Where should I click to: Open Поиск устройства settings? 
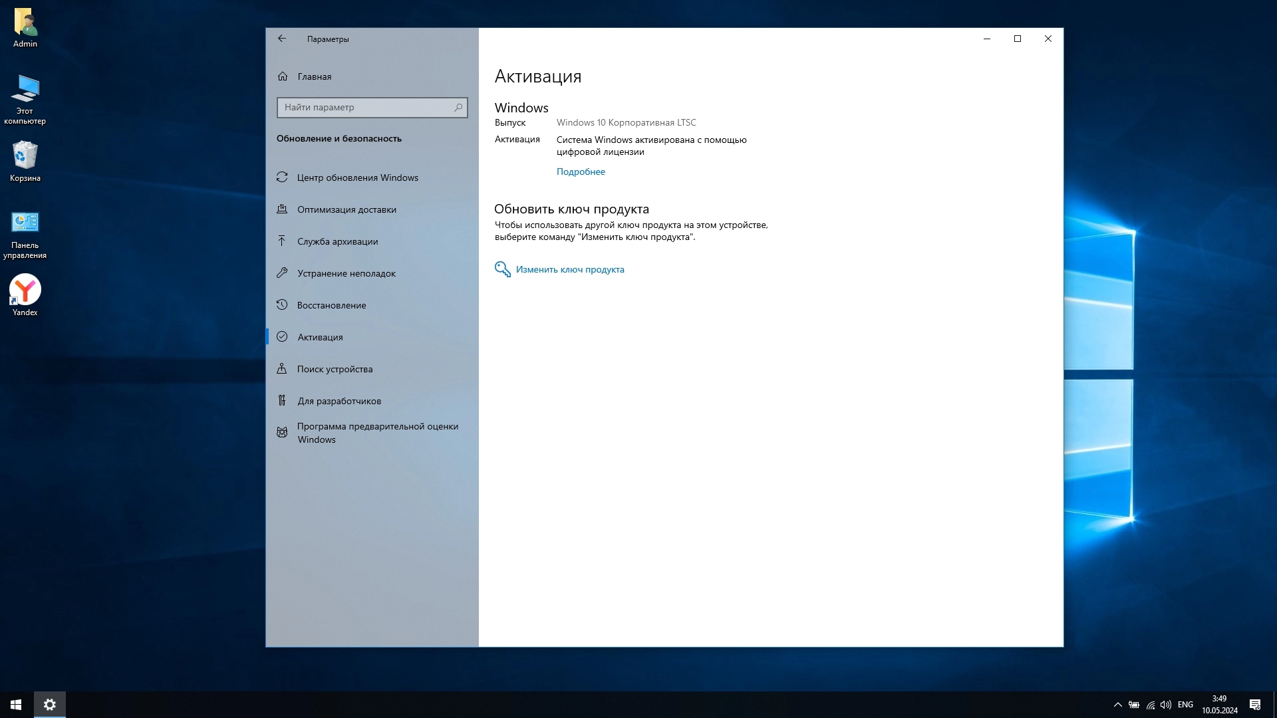coord(335,369)
